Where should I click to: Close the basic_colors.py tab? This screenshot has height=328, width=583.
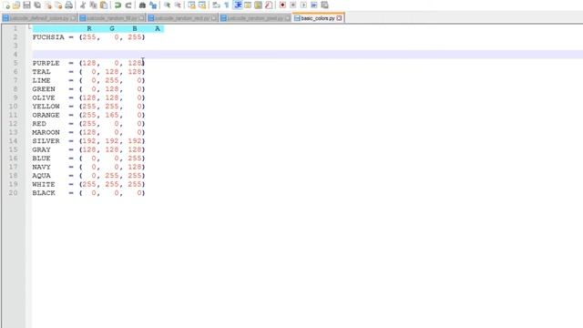pyautogui.click(x=339, y=18)
